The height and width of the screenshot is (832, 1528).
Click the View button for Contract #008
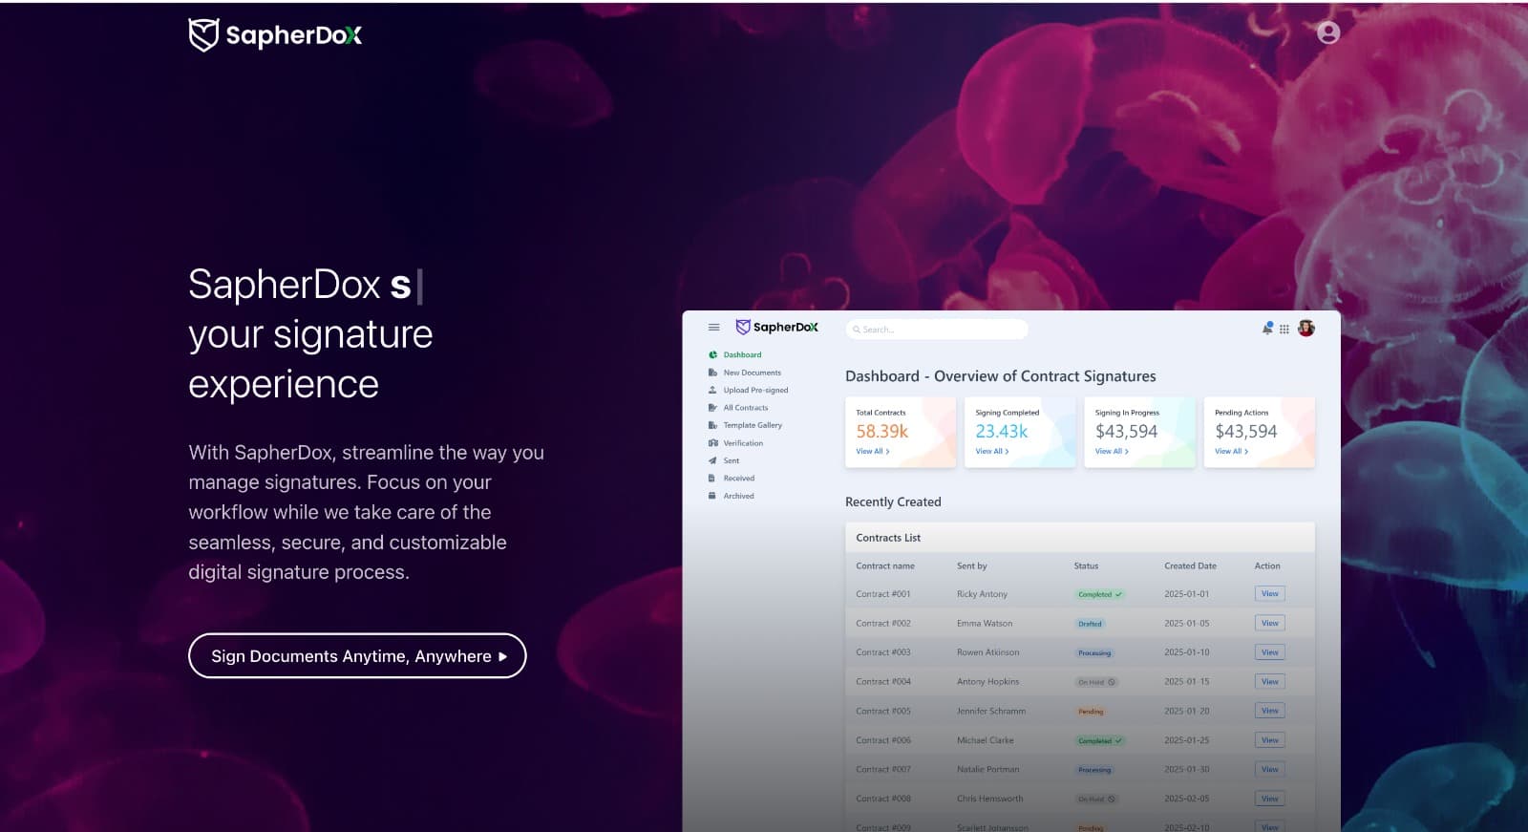(1270, 799)
